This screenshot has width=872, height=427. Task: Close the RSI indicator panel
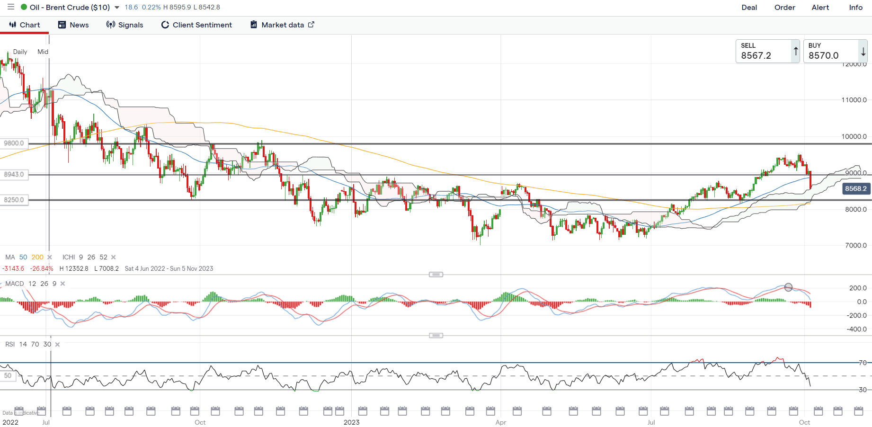point(57,345)
